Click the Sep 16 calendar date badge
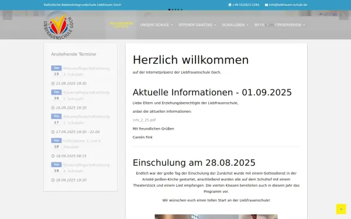The width and height of the screenshot is (351, 219). coord(56,95)
